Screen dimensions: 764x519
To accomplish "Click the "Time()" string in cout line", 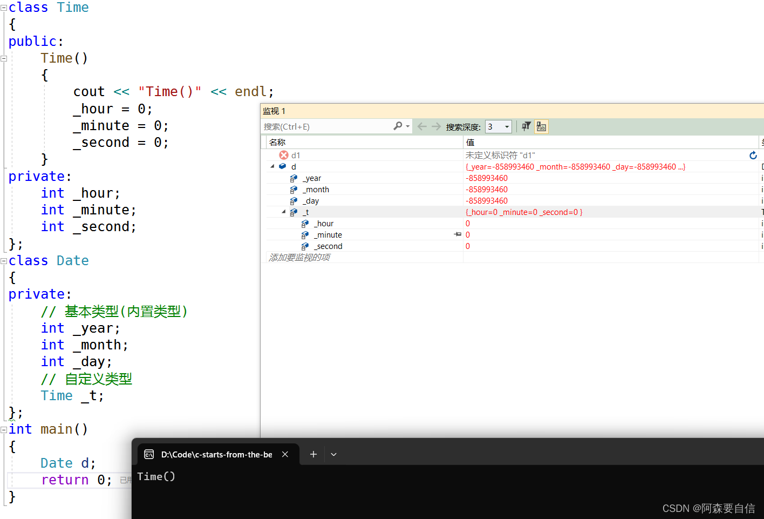I will click(170, 92).
